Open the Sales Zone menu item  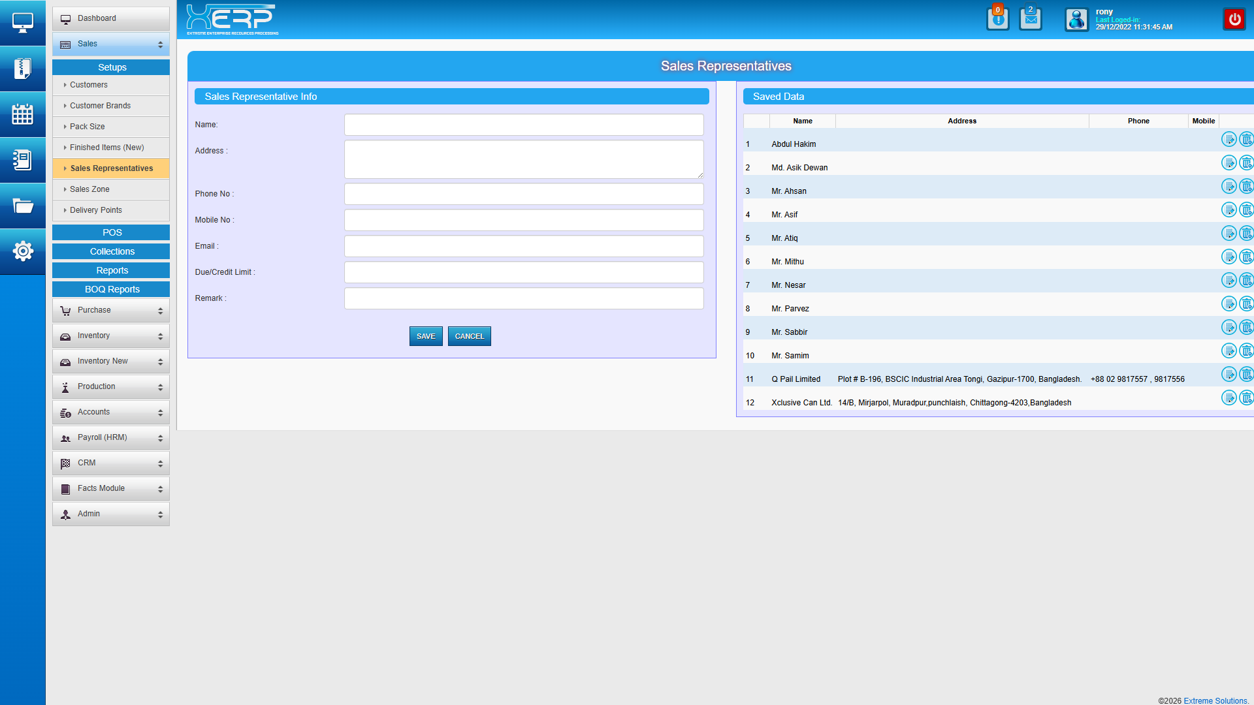[89, 189]
